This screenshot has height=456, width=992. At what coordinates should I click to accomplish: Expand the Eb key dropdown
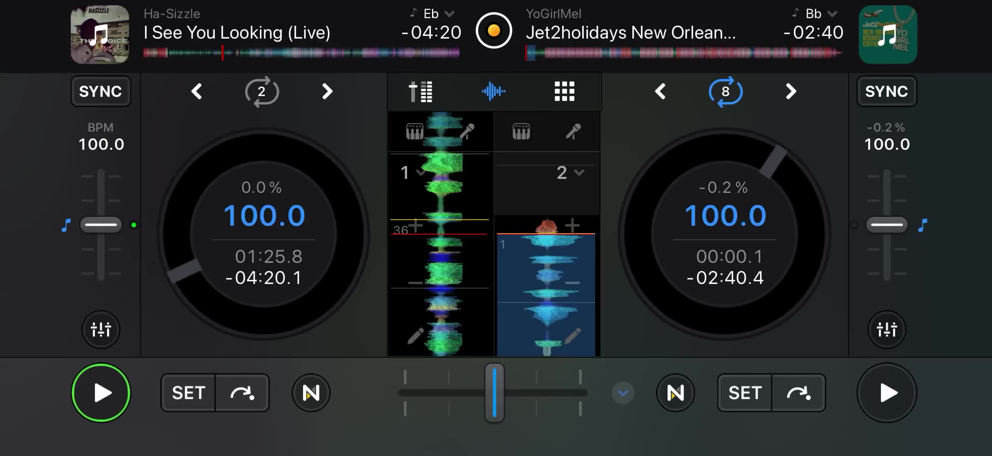(x=449, y=14)
